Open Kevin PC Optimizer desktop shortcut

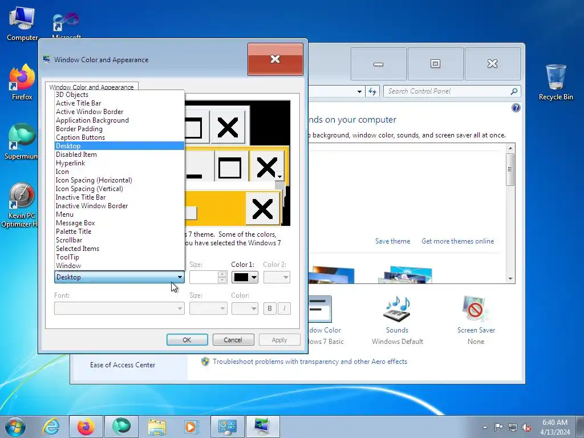click(x=21, y=205)
